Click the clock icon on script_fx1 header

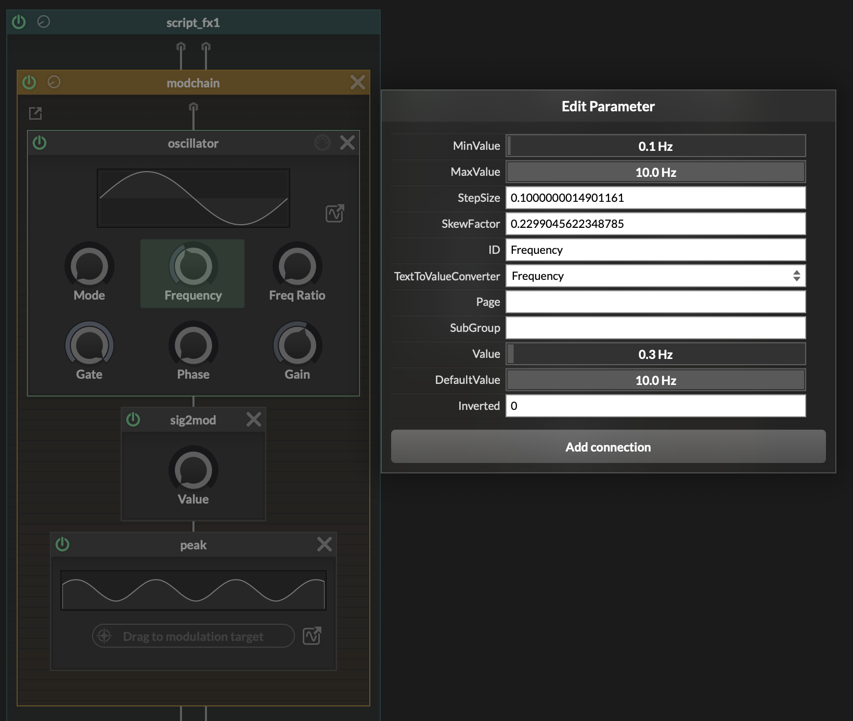point(44,22)
